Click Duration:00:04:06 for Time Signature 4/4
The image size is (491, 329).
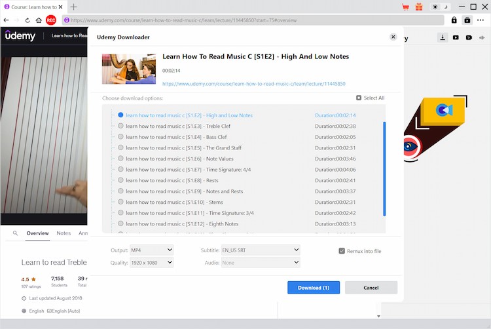pyautogui.click(x=335, y=170)
